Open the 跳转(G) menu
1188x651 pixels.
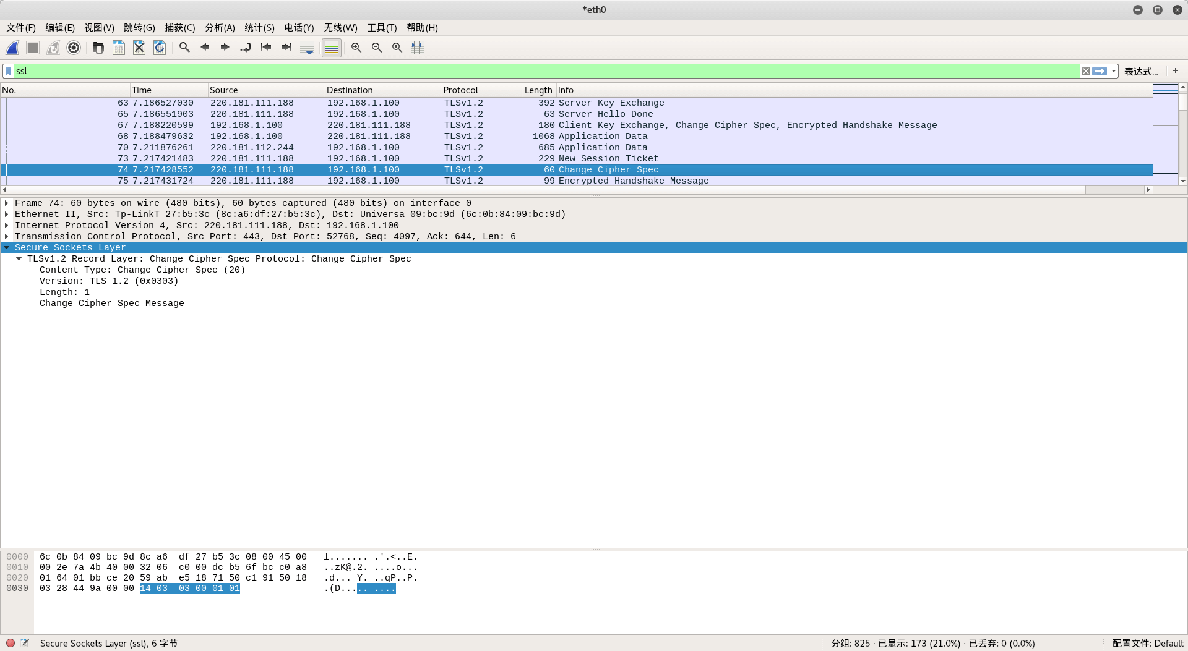tap(139, 28)
